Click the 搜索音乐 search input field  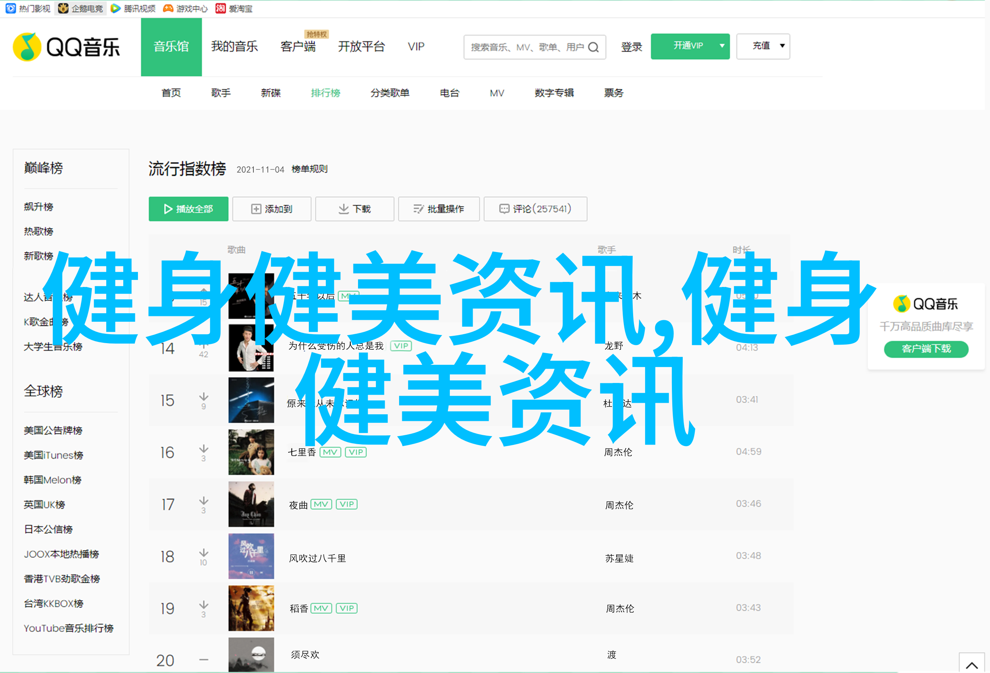[x=527, y=47]
